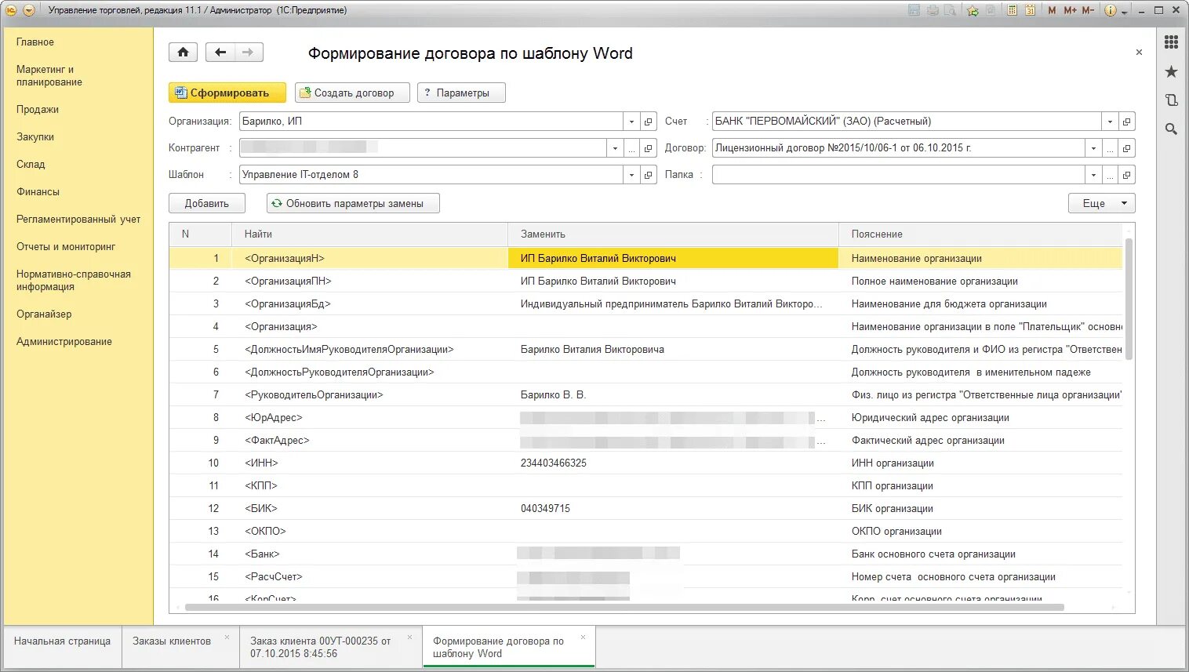Click the Папка ellipsis select button
This screenshot has width=1189, height=672.
[1110, 175]
